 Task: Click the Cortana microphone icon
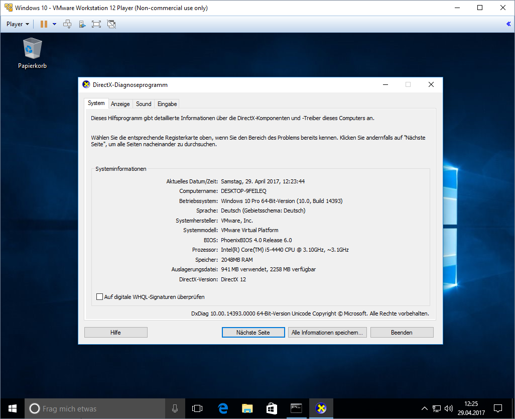(x=175, y=408)
